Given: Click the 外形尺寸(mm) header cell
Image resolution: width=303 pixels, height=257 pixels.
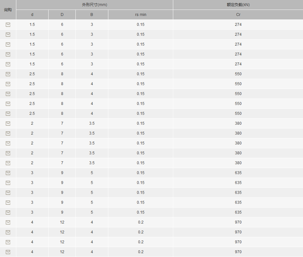Looking at the screenshot, I should pos(95,5).
